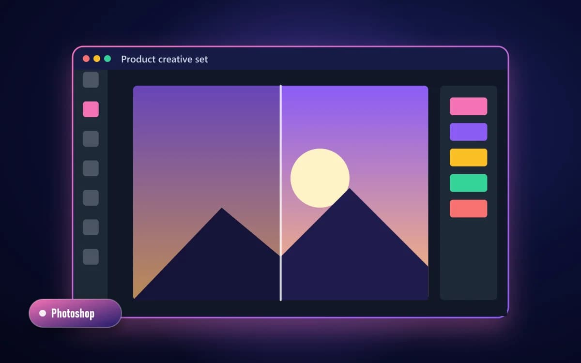Click the topmost gray tool square in sidebar
The width and height of the screenshot is (581, 363).
[x=91, y=80]
